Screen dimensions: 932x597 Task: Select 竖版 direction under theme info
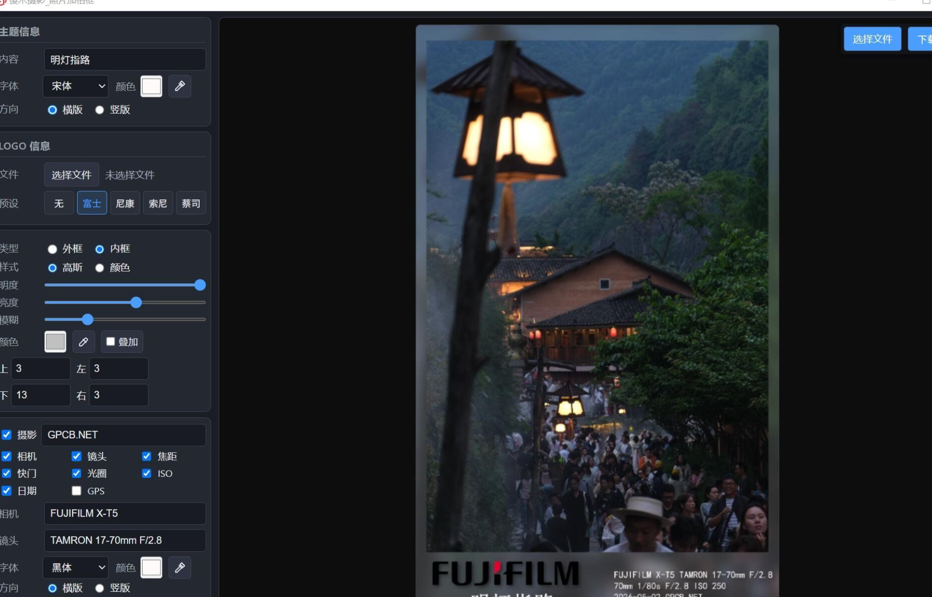pyautogui.click(x=100, y=110)
